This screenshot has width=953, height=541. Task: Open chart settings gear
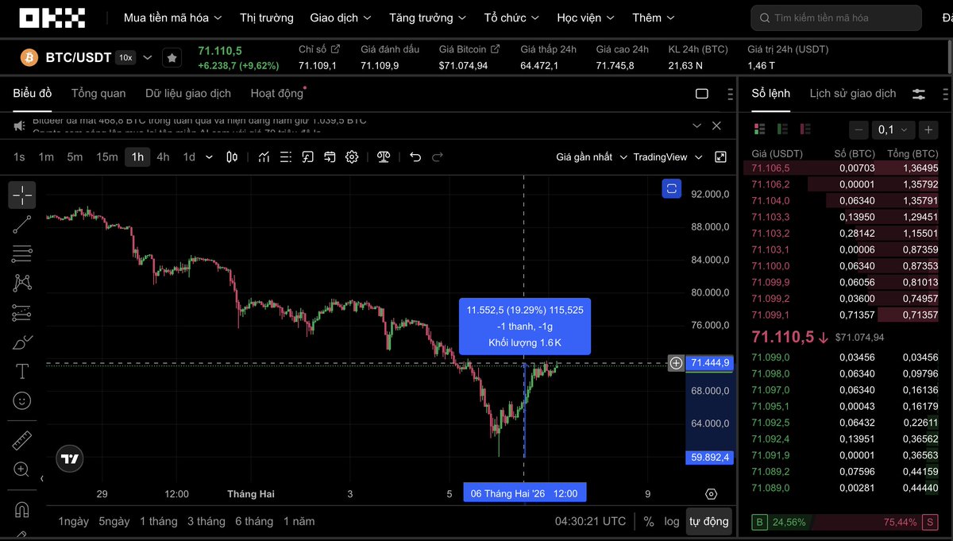pos(352,157)
